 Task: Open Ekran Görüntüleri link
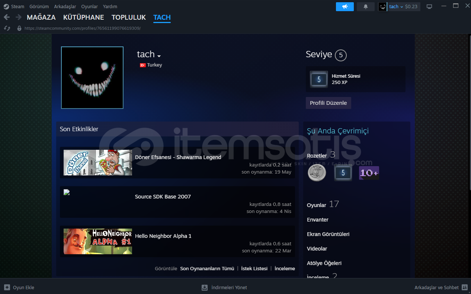click(328, 234)
